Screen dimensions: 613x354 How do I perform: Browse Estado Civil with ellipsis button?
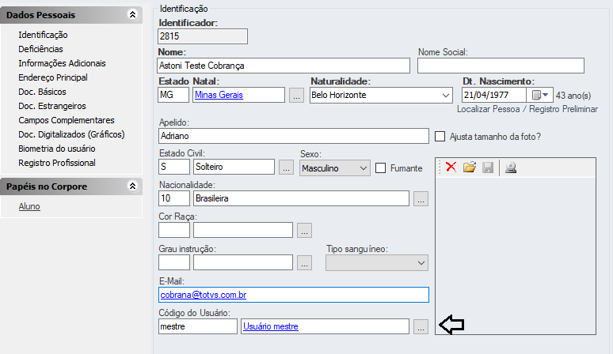point(286,168)
